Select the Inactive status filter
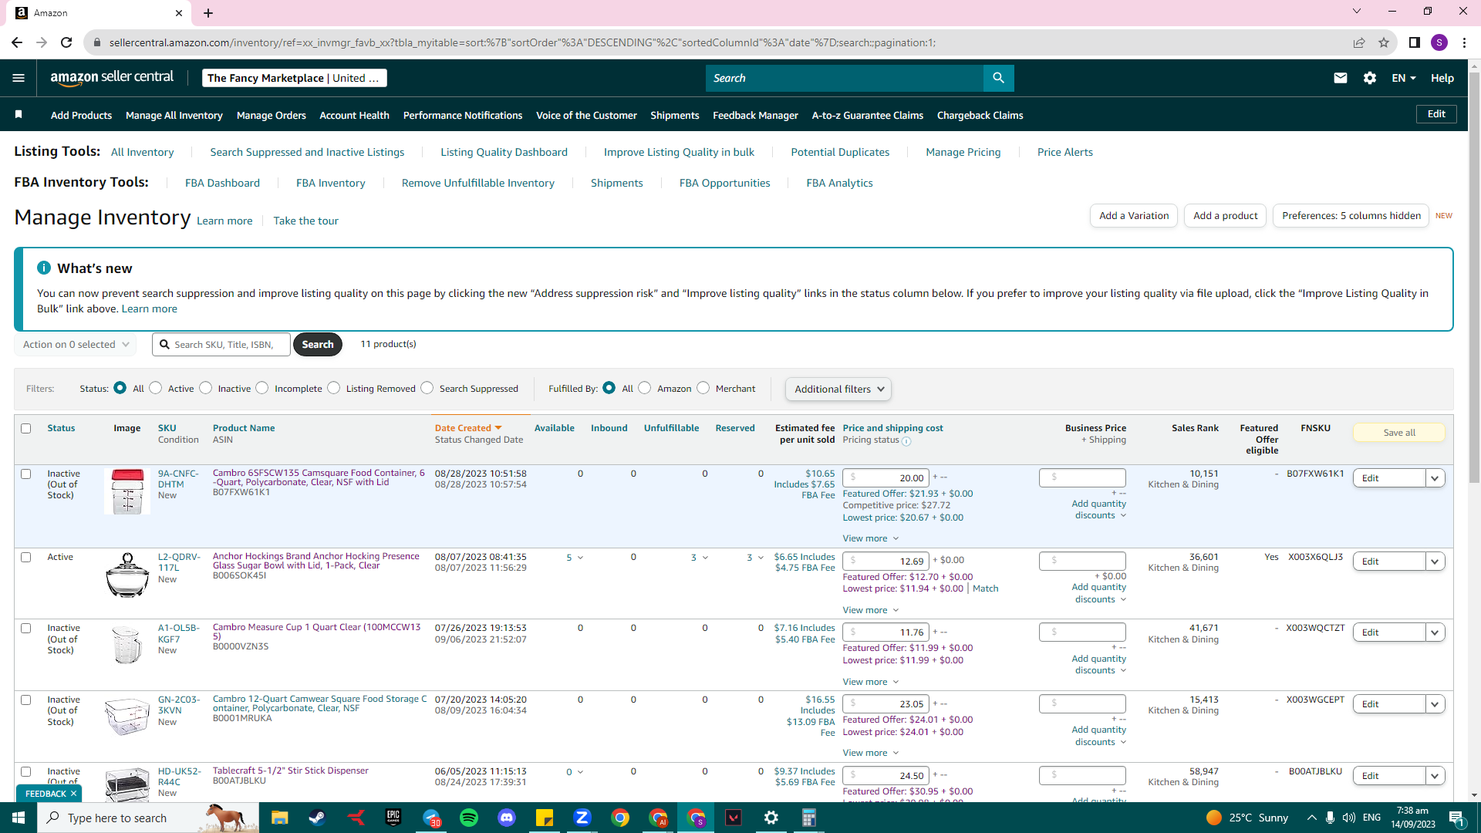1481x833 pixels. pos(206,388)
